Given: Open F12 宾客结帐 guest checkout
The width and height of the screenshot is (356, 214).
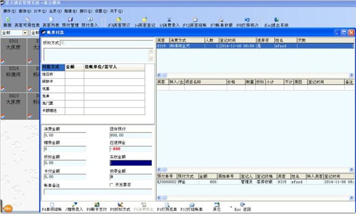Looking at the screenshot, I should (195, 22).
